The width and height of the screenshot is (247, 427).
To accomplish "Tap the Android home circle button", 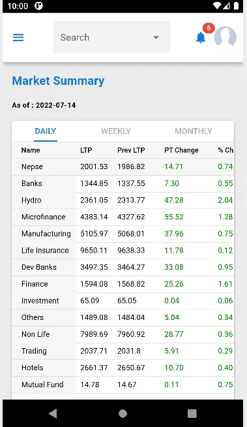I will pyautogui.click(x=123, y=413).
